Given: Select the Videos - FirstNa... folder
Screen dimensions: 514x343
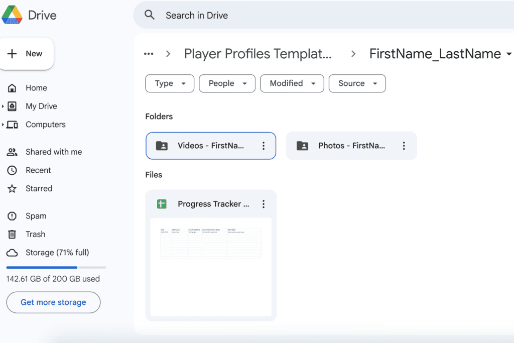Looking at the screenshot, I should coord(211,146).
